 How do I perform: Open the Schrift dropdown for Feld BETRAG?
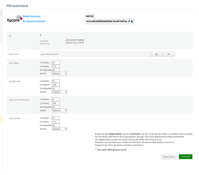coord(59,92)
